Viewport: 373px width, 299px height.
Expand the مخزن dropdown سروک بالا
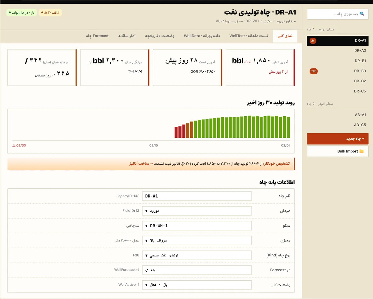pos(197,241)
